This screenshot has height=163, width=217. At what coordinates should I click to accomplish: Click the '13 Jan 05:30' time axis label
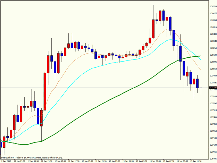point(155,161)
